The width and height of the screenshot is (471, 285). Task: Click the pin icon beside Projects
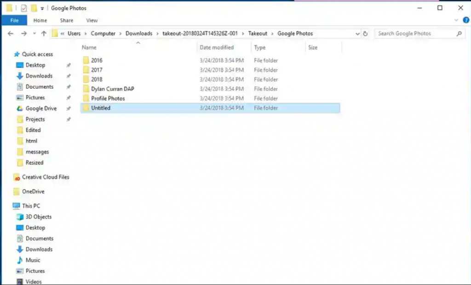[x=69, y=119]
